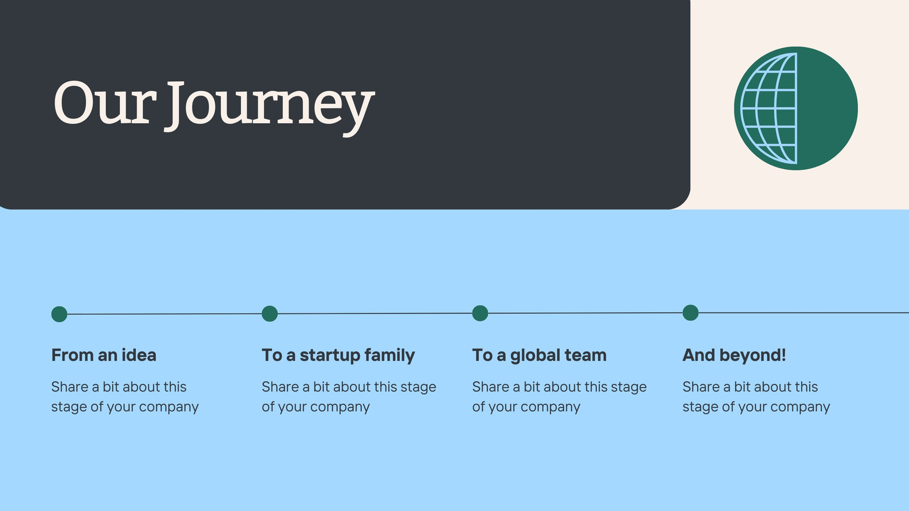The image size is (909, 511).
Task: Click the timeline dot above "From an idea"
Action: coord(59,314)
